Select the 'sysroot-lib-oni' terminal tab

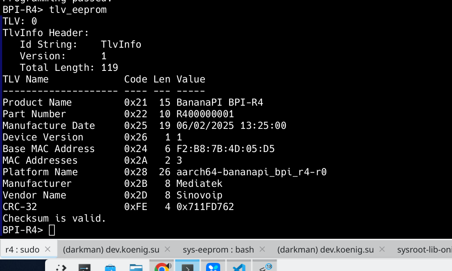[425, 250]
